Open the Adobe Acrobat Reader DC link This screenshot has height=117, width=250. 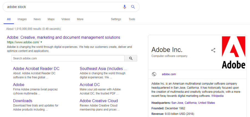coord(36,69)
